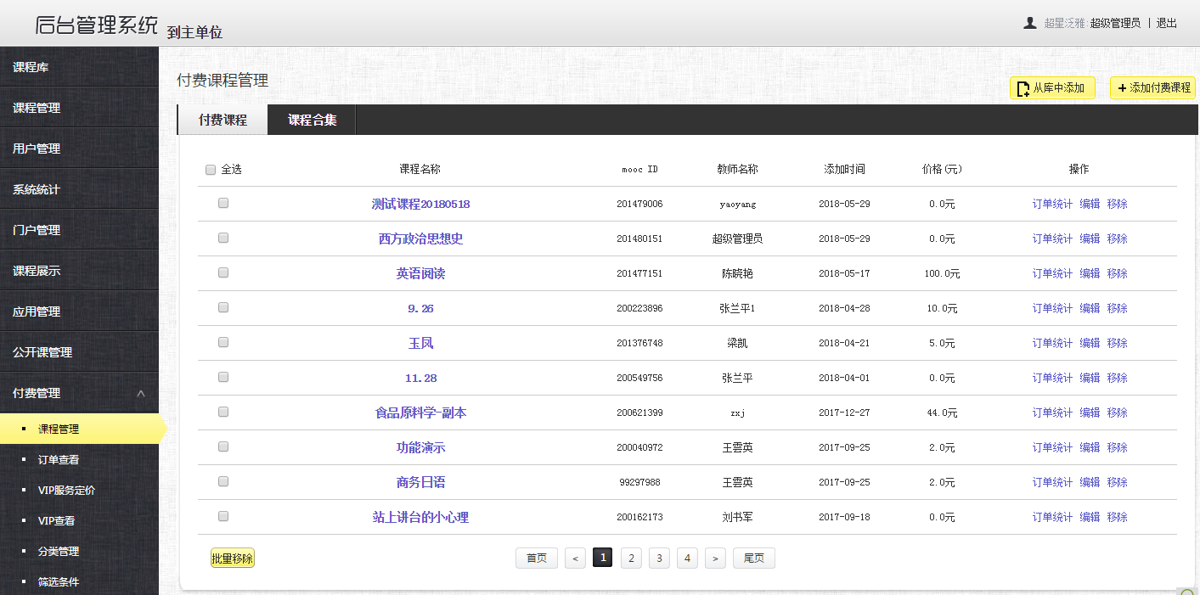Click the 从库中添加 document icon button
Screen dimensions: 1200x595
click(x=1023, y=88)
